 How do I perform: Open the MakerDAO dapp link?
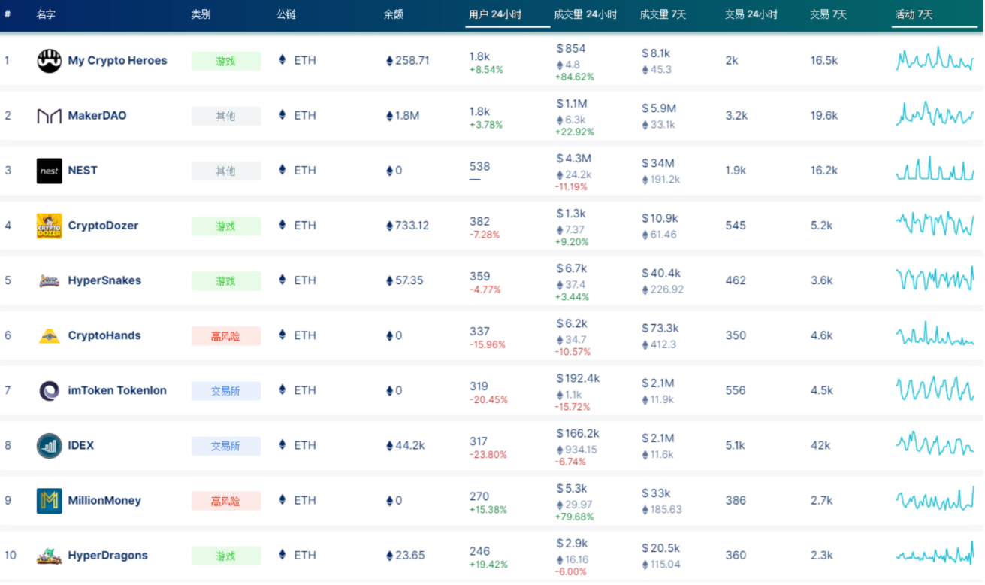coord(97,116)
